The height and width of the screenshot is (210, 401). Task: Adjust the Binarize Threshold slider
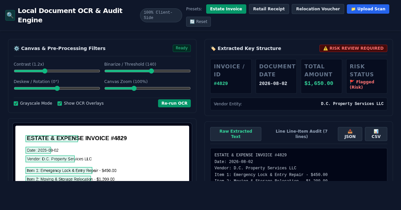[x=147, y=71]
